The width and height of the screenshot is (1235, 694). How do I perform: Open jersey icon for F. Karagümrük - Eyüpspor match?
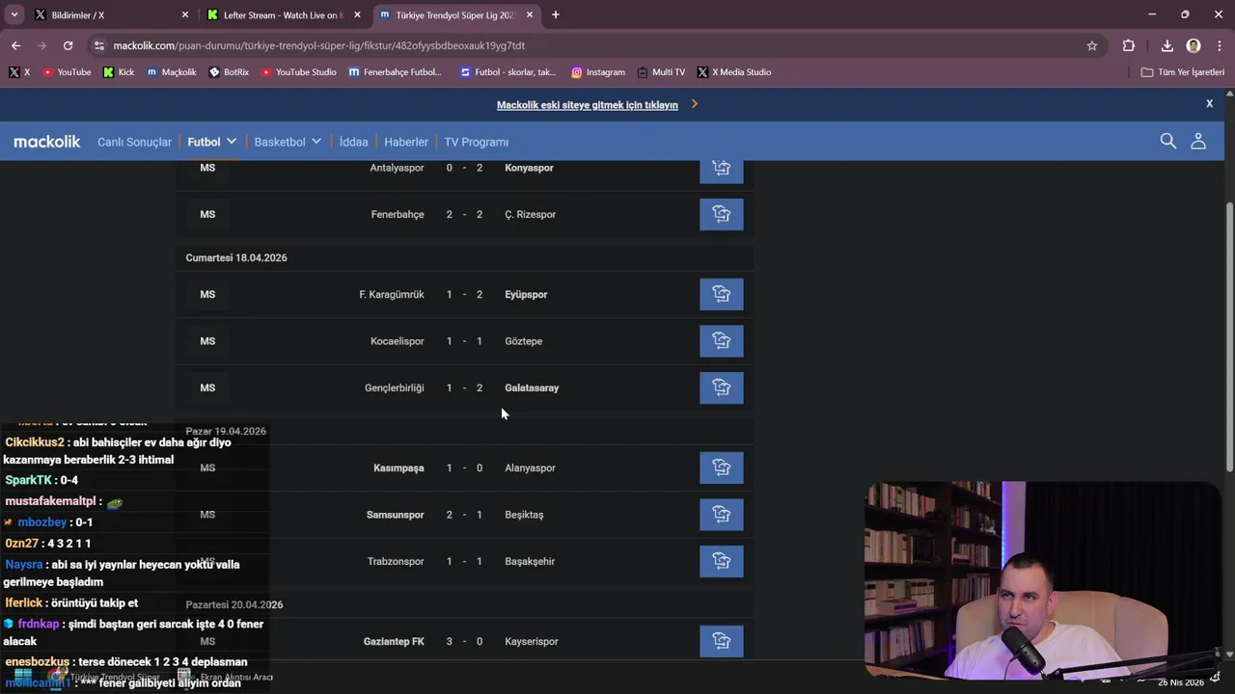pos(721,294)
